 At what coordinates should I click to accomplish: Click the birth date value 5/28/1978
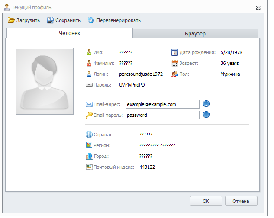(231, 52)
